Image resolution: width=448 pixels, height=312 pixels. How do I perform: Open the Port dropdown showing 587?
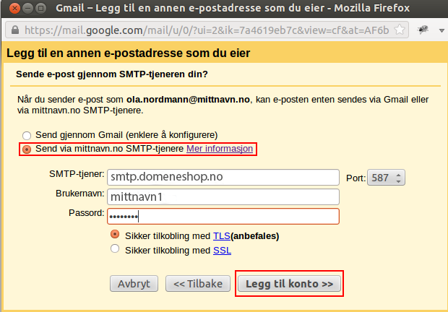coord(387,178)
